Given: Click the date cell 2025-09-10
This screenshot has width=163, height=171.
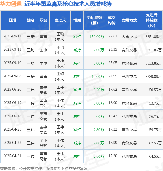Looking at the screenshot, I should [x=12, y=63].
